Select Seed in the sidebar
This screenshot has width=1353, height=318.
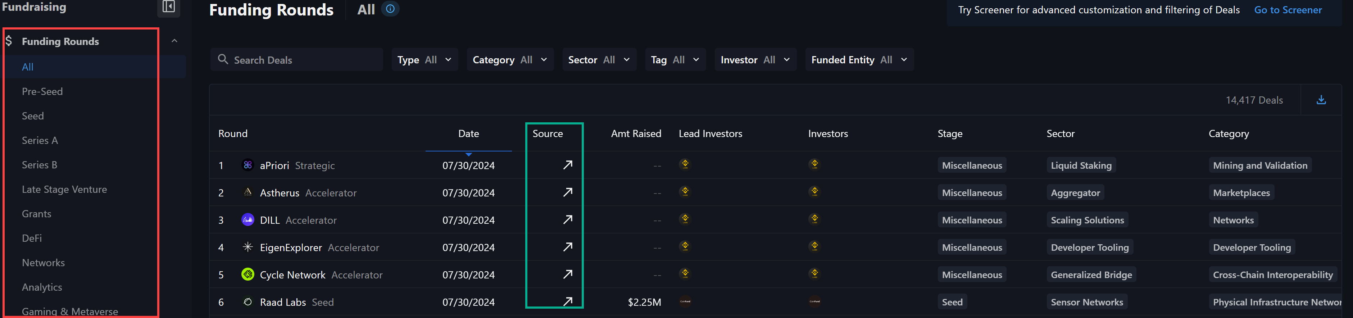(x=33, y=115)
